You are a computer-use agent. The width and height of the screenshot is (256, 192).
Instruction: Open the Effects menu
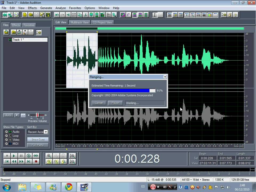[x=32, y=8]
